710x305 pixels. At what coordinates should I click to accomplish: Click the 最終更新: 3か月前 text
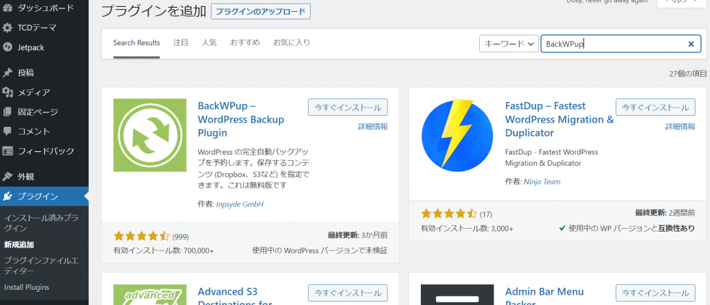point(358,235)
